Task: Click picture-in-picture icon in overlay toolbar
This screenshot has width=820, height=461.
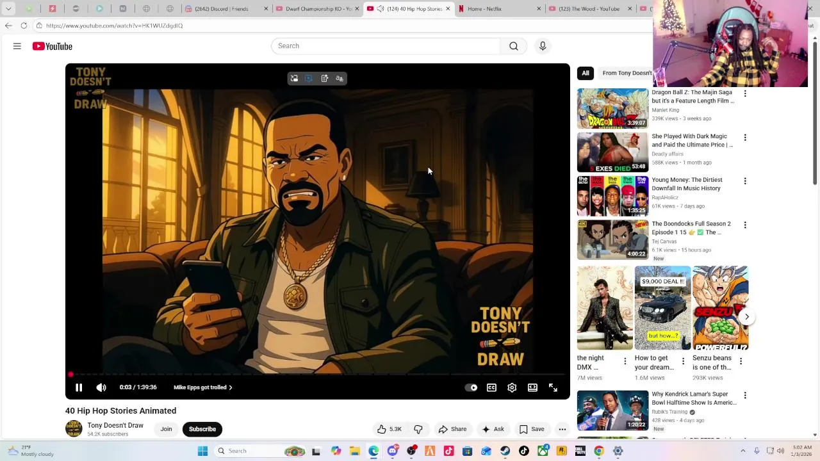Action: coord(309,79)
